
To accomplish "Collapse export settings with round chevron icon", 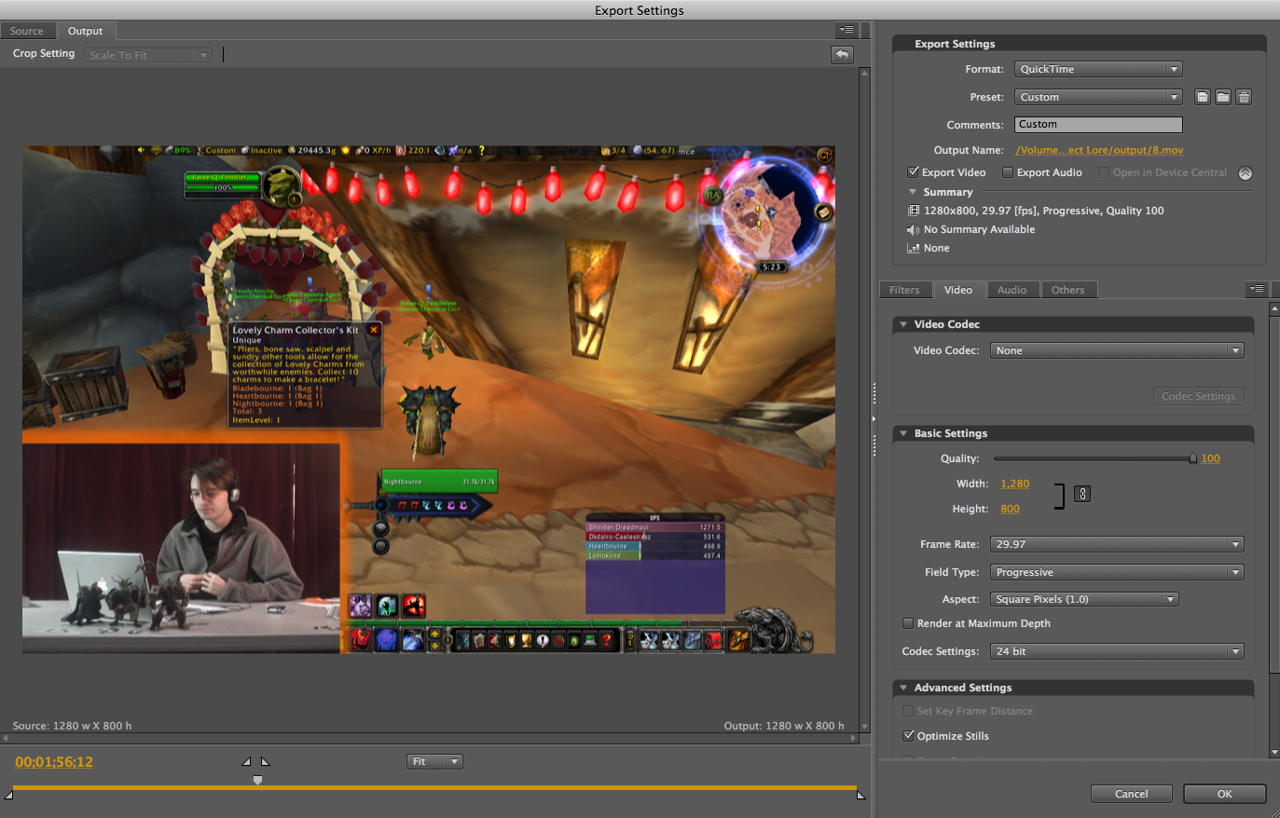I will [1246, 173].
